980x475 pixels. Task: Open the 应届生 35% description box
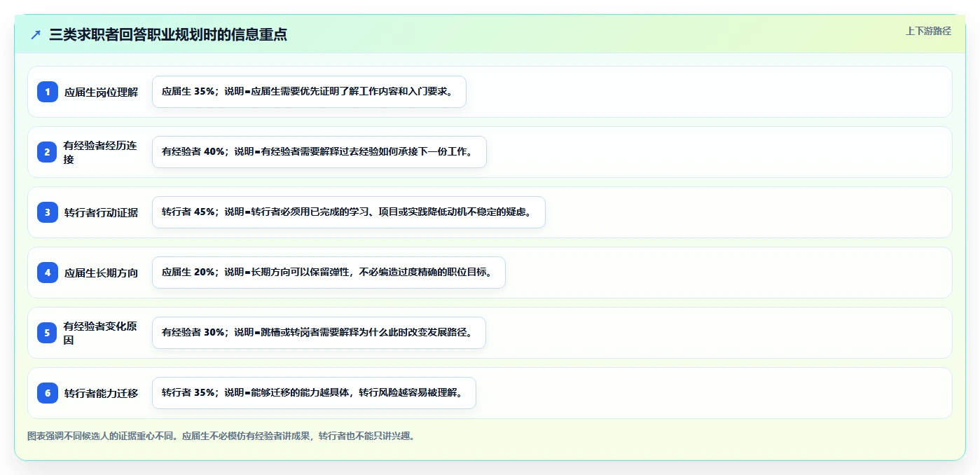click(309, 92)
